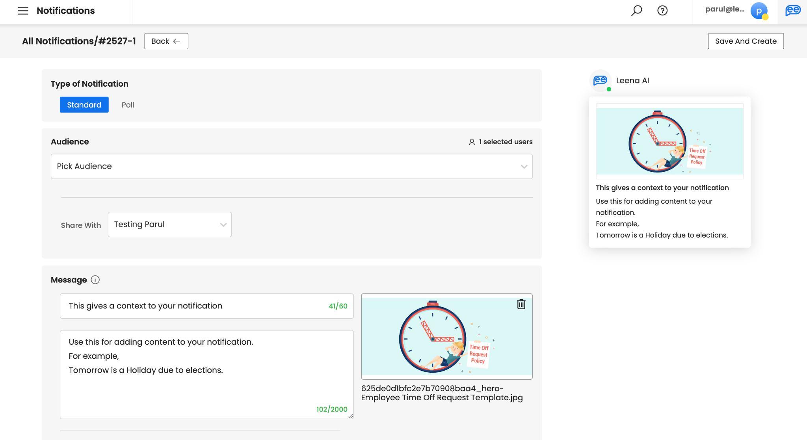Click the Message info icon
Viewport: 807px width, 440px height.
[x=95, y=280]
